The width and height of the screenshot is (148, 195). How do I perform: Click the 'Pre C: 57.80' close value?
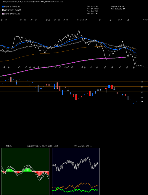coord(93,14)
